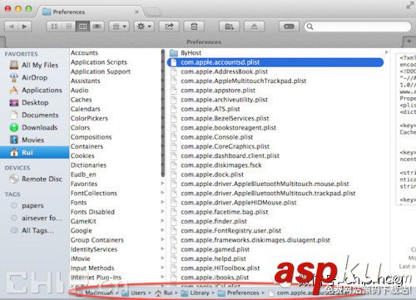Click into the Finder search field

[358, 27]
